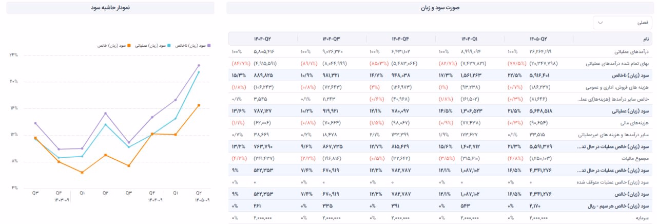This screenshot has height=224, width=657.
Task: Click the last purple point on the chart
Action: [199, 65]
